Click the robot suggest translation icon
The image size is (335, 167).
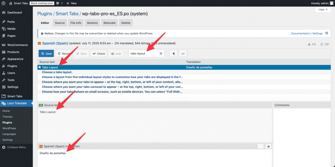tap(269, 146)
